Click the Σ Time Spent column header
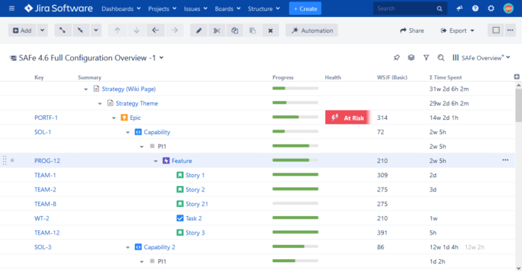 coord(445,77)
